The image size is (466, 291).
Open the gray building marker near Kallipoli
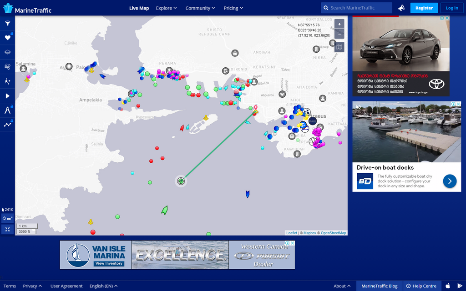pyautogui.click(x=297, y=154)
